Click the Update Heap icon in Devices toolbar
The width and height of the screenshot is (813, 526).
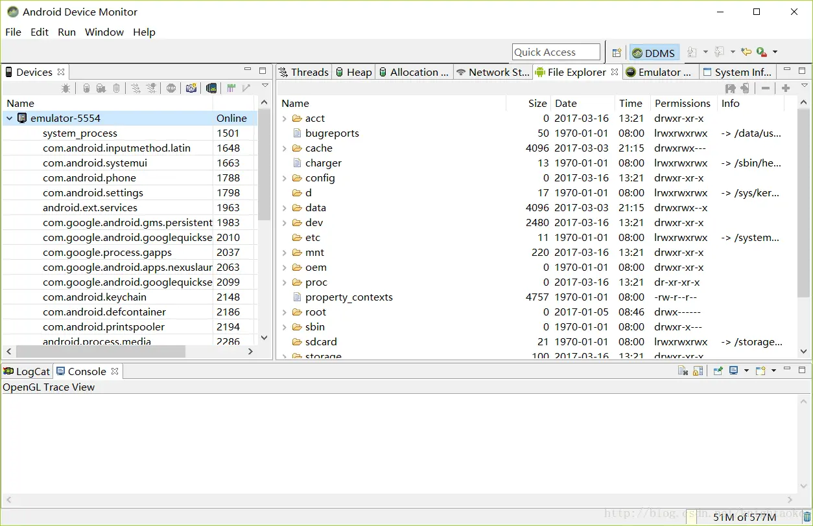coord(86,88)
